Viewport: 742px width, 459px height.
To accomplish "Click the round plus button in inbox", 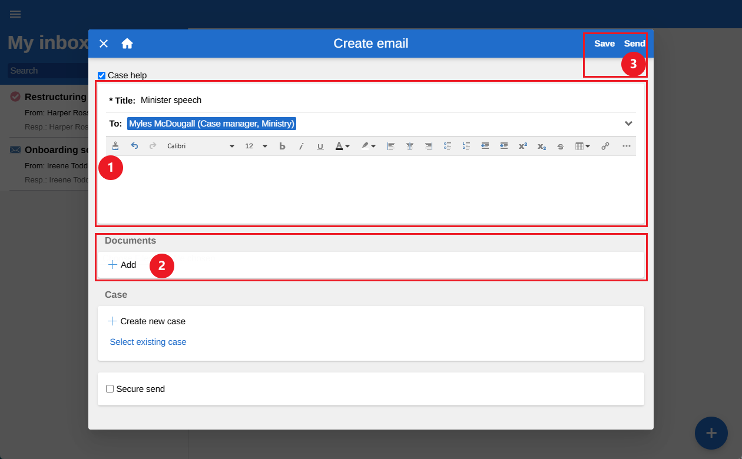I will click(711, 433).
